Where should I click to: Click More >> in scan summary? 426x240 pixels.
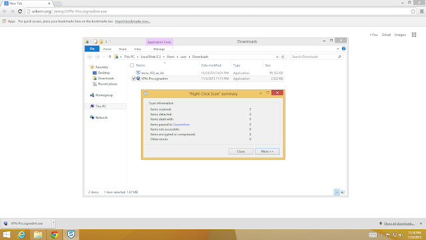[267, 151]
